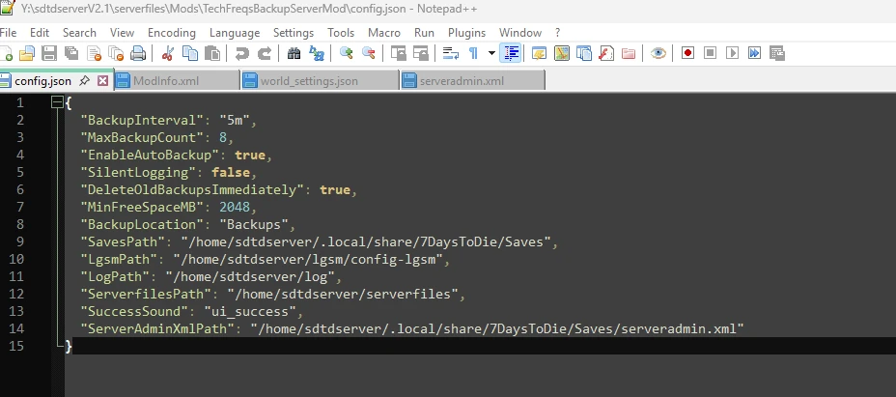Image resolution: width=896 pixels, height=397 pixels.
Task: Save the current file with the floppy icon
Action: coord(49,53)
